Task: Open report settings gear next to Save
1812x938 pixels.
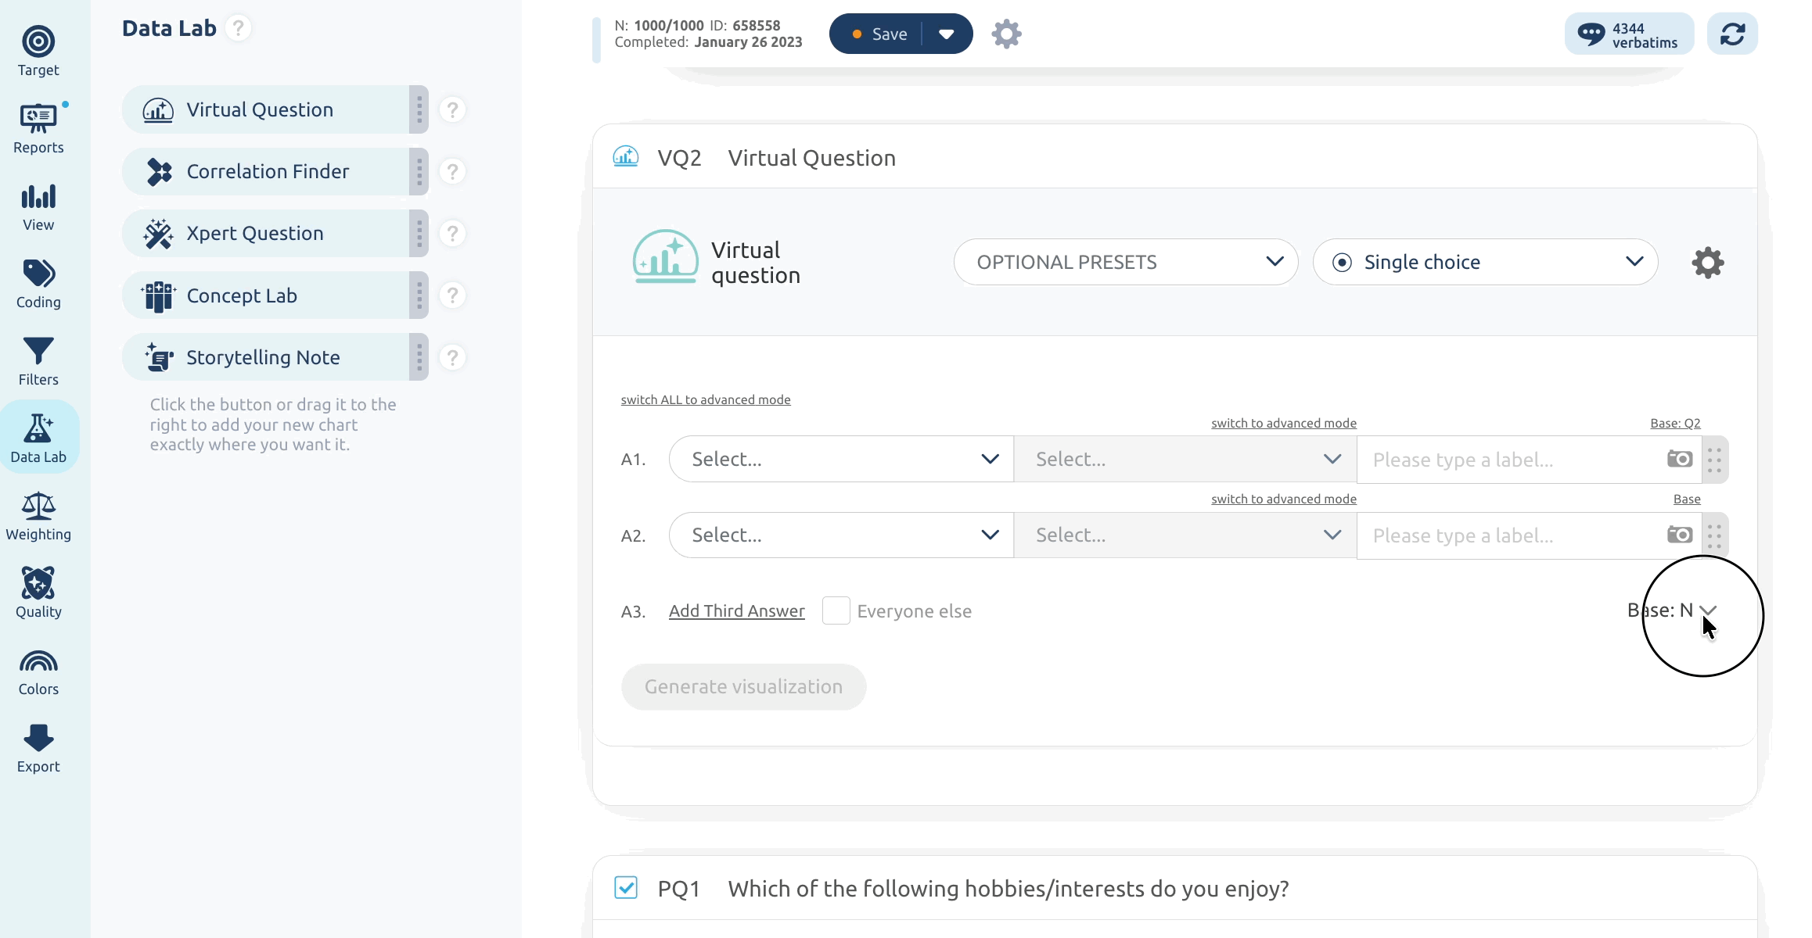Action: pos(1006,34)
